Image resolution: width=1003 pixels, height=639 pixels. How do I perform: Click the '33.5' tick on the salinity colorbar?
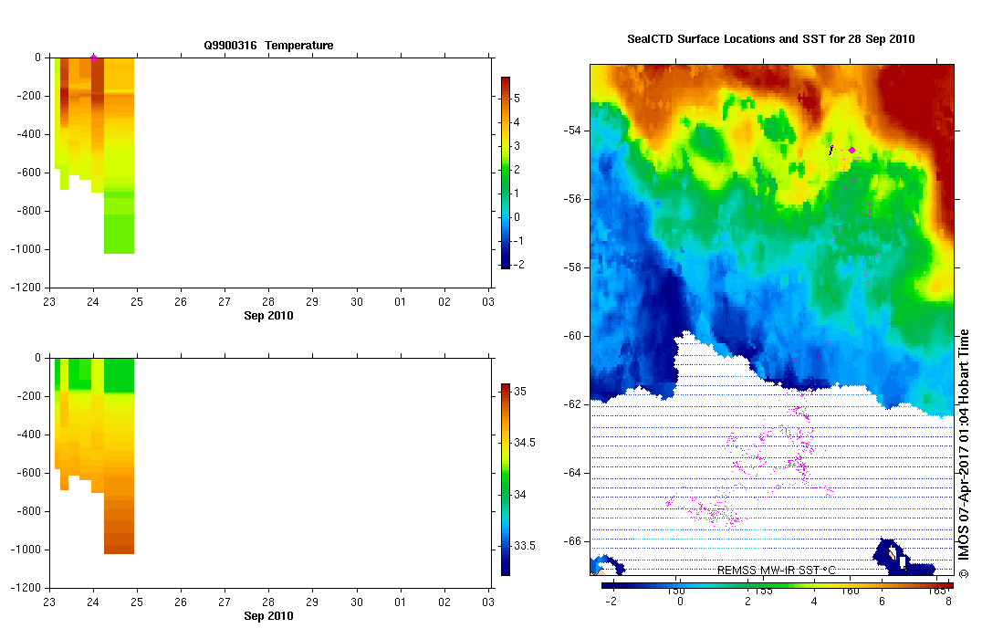[525, 546]
